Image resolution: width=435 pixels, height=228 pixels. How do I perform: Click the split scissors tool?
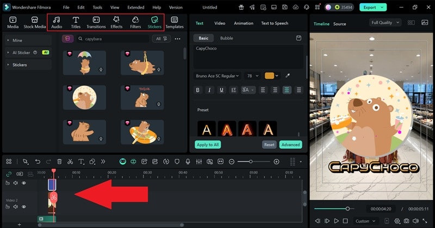coord(70,162)
